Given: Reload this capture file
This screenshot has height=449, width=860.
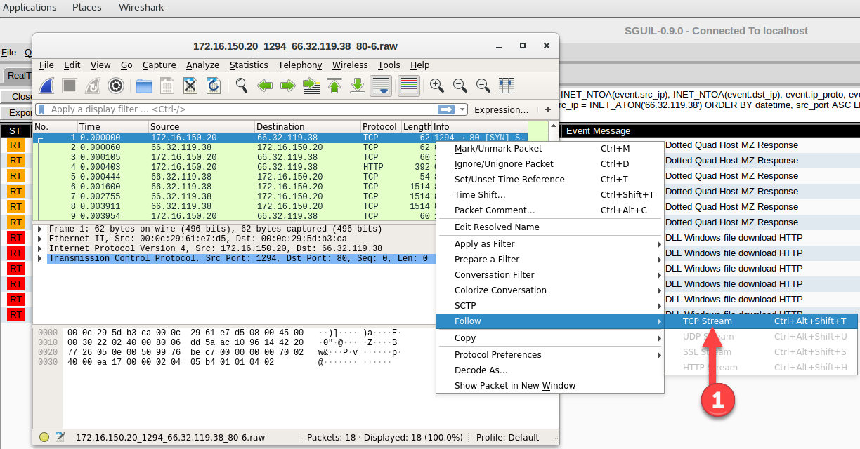Looking at the screenshot, I should pyautogui.click(x=214, y=86).
